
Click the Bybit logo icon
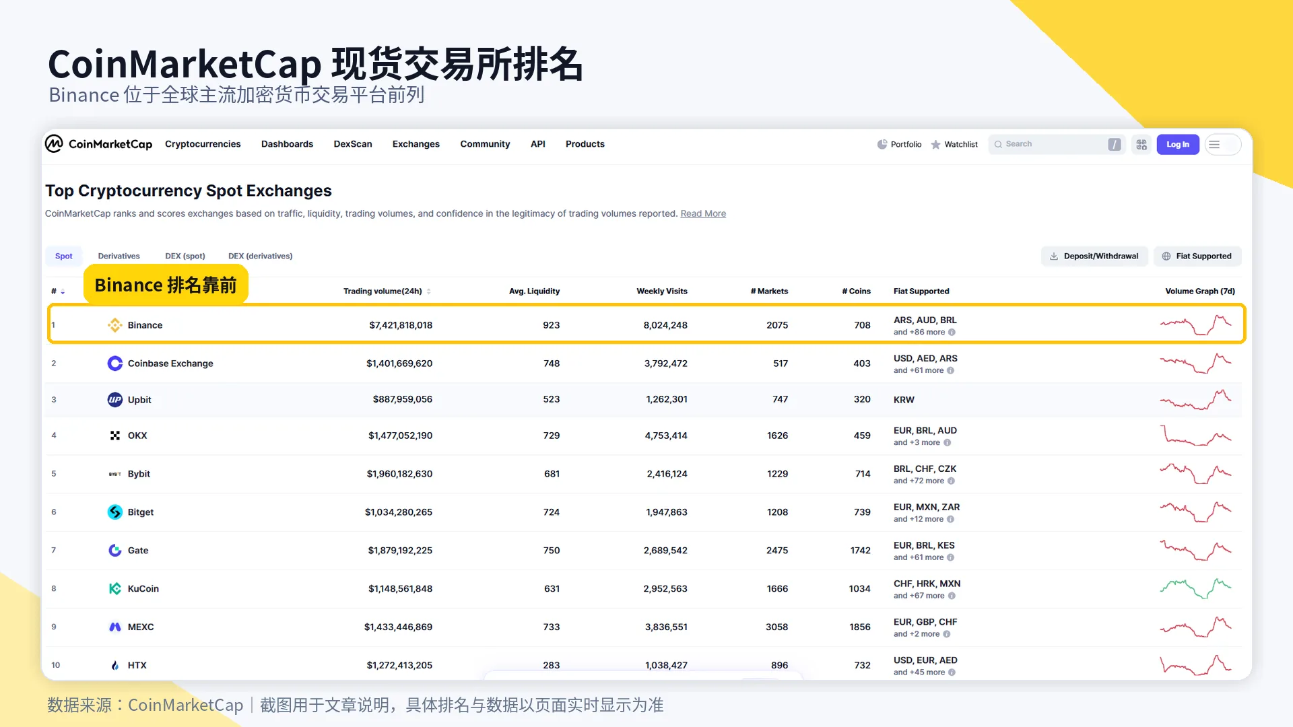pyautogui.click(x=115, y=474)
